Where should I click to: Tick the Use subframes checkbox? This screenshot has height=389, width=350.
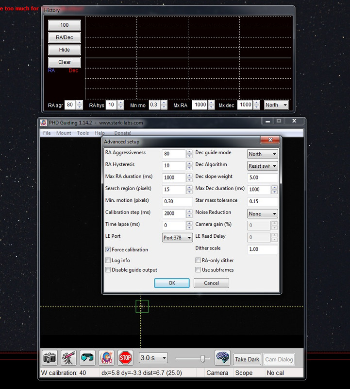198,270
